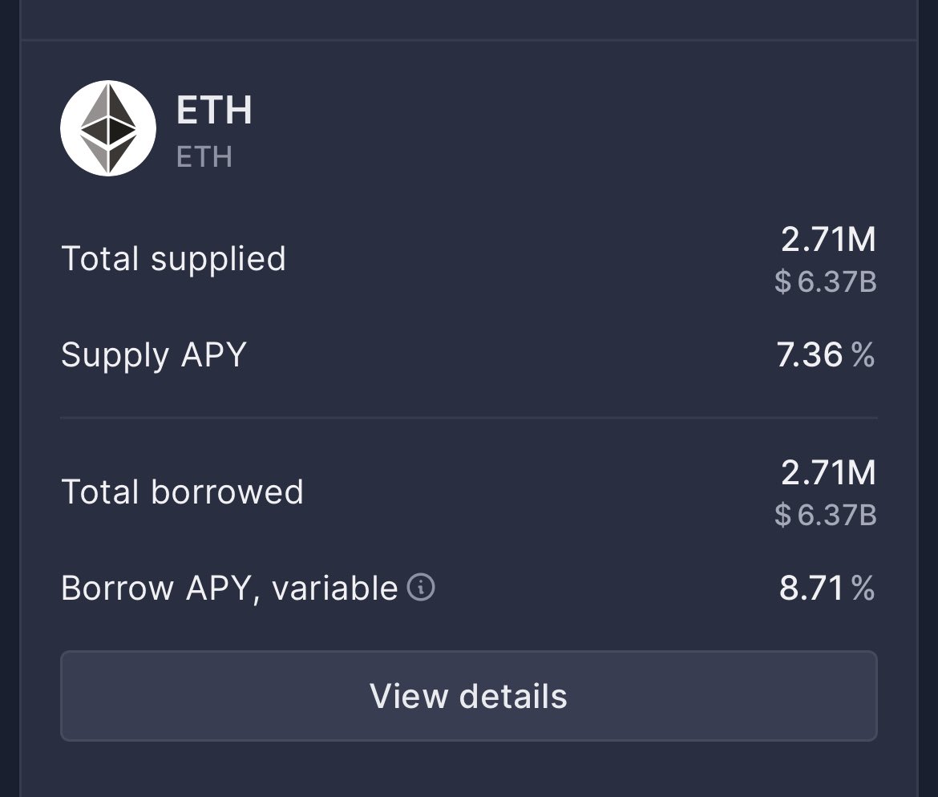Screen dimensions: 938x797
Task: Click the 2.71M total borrowed amount
Action: pyautogui.click(x=828, y=472)
